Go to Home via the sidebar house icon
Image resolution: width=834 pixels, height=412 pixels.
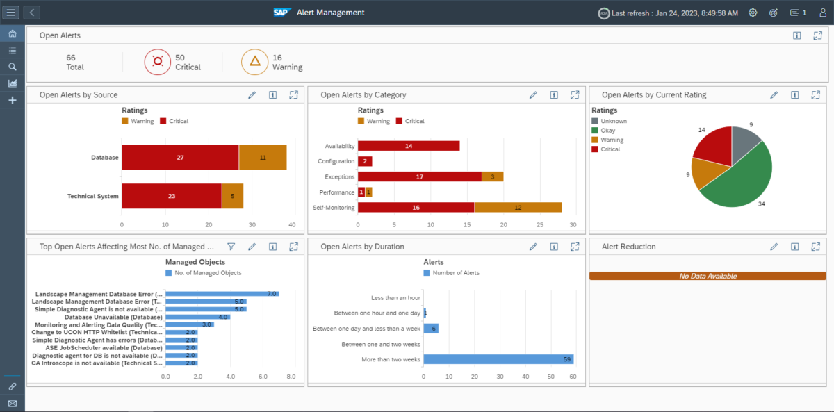(x=12, y=33)
